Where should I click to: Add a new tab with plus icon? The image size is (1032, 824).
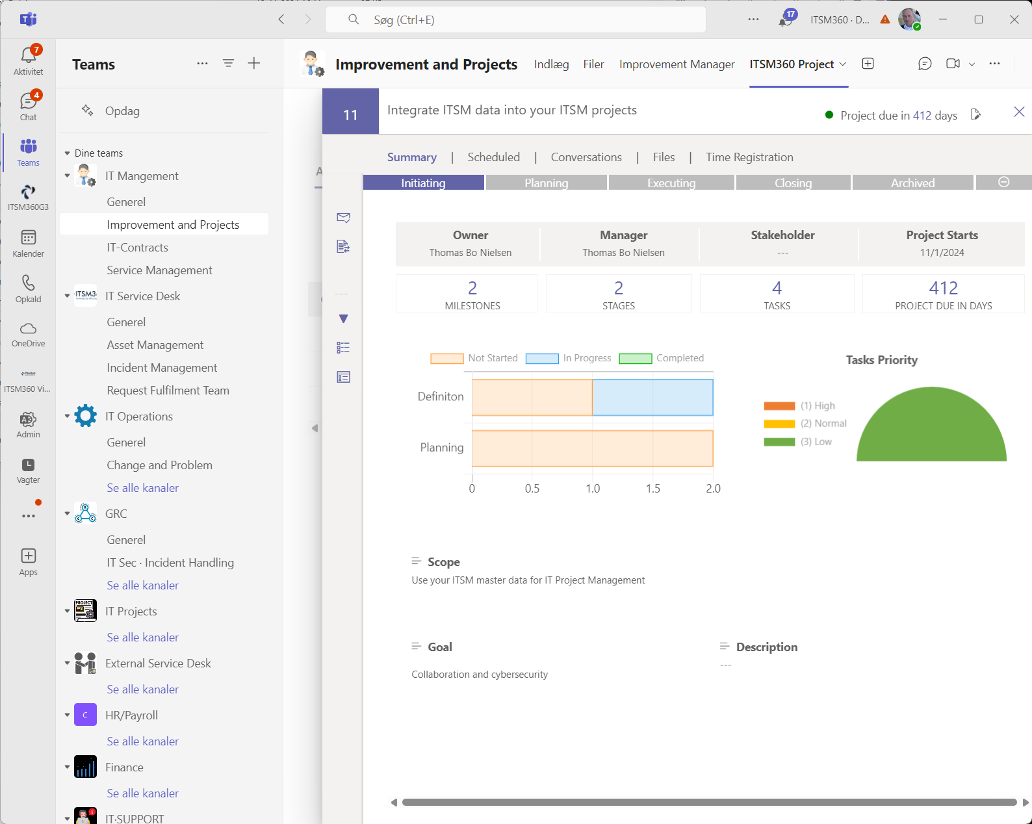coord(868,64)
